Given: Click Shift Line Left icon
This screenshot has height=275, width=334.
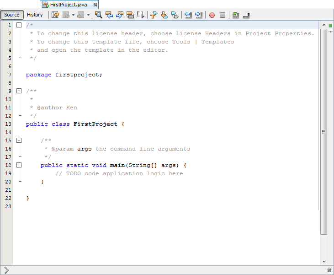Looking at the screenshot, I should 188,15.
